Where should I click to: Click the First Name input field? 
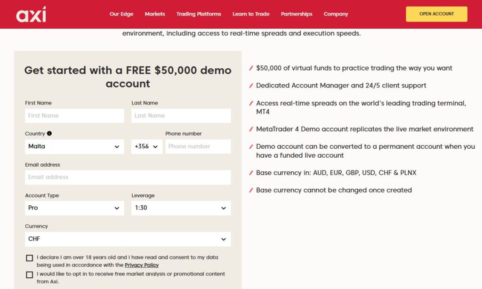pos(74,116)
